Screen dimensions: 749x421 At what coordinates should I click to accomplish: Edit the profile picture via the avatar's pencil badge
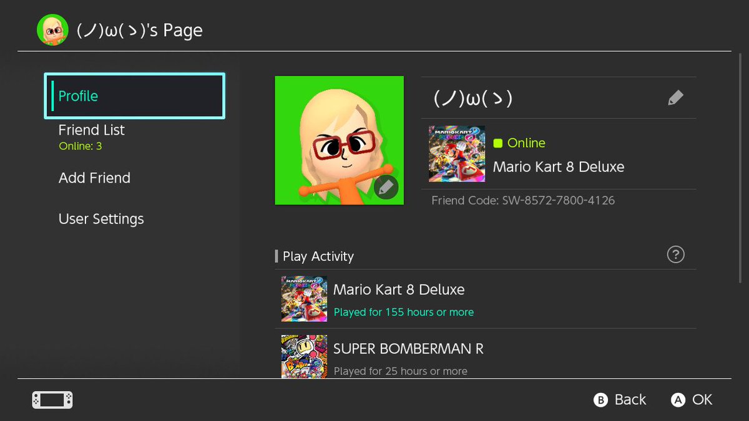point(386,188)
